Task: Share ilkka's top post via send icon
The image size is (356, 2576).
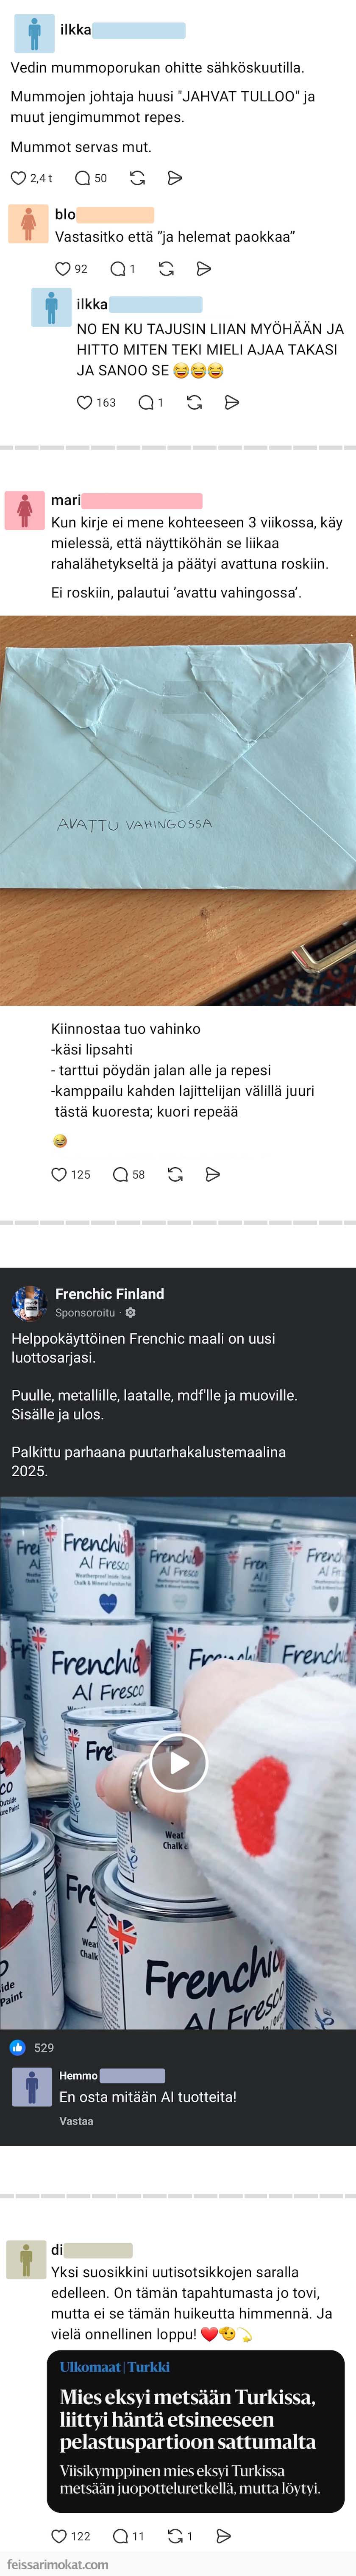Action: click(x=175, y=178)
